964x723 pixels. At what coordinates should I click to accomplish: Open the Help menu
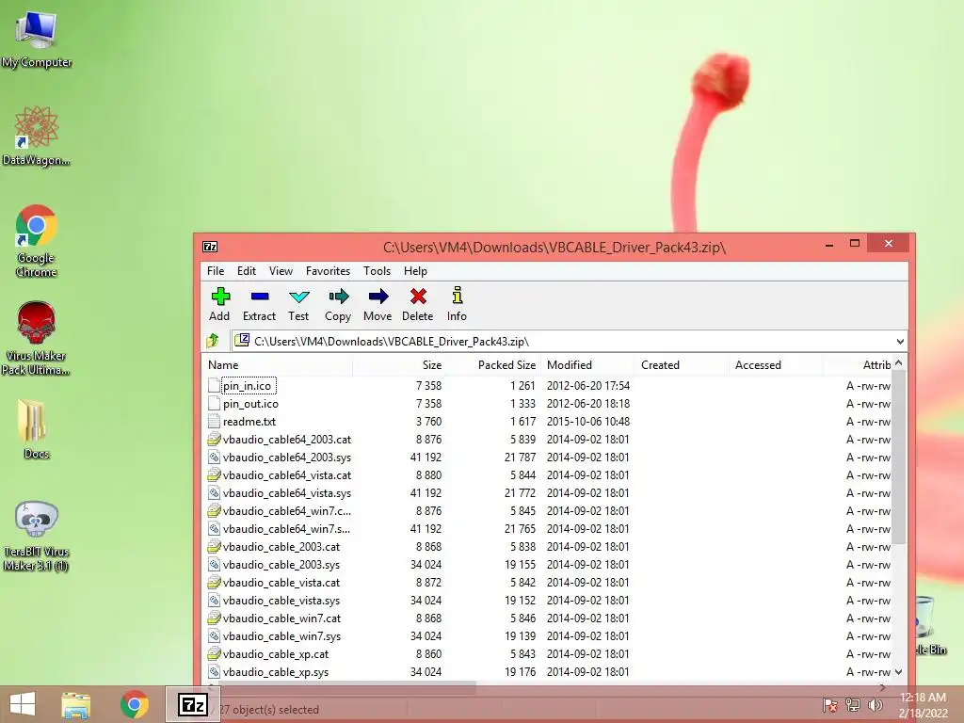pos(415,271)
